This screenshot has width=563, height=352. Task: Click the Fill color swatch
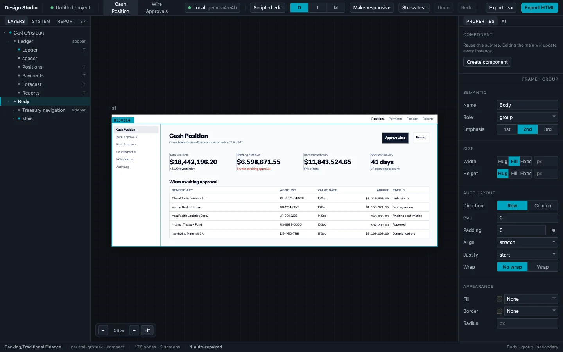pyautogui.click(x=499, y=299)
